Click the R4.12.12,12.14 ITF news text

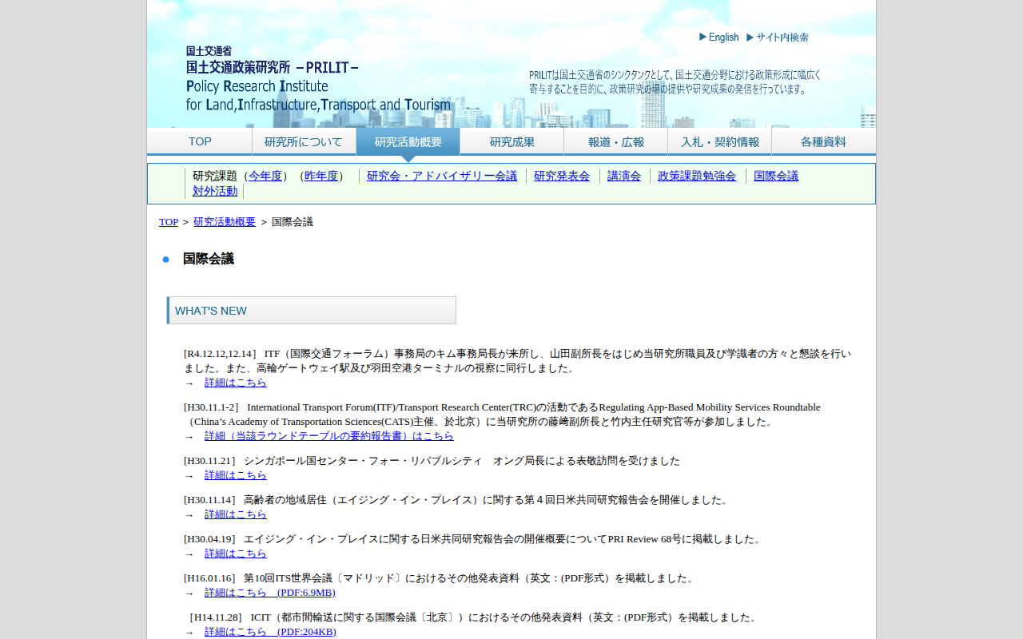coord(518,361)
